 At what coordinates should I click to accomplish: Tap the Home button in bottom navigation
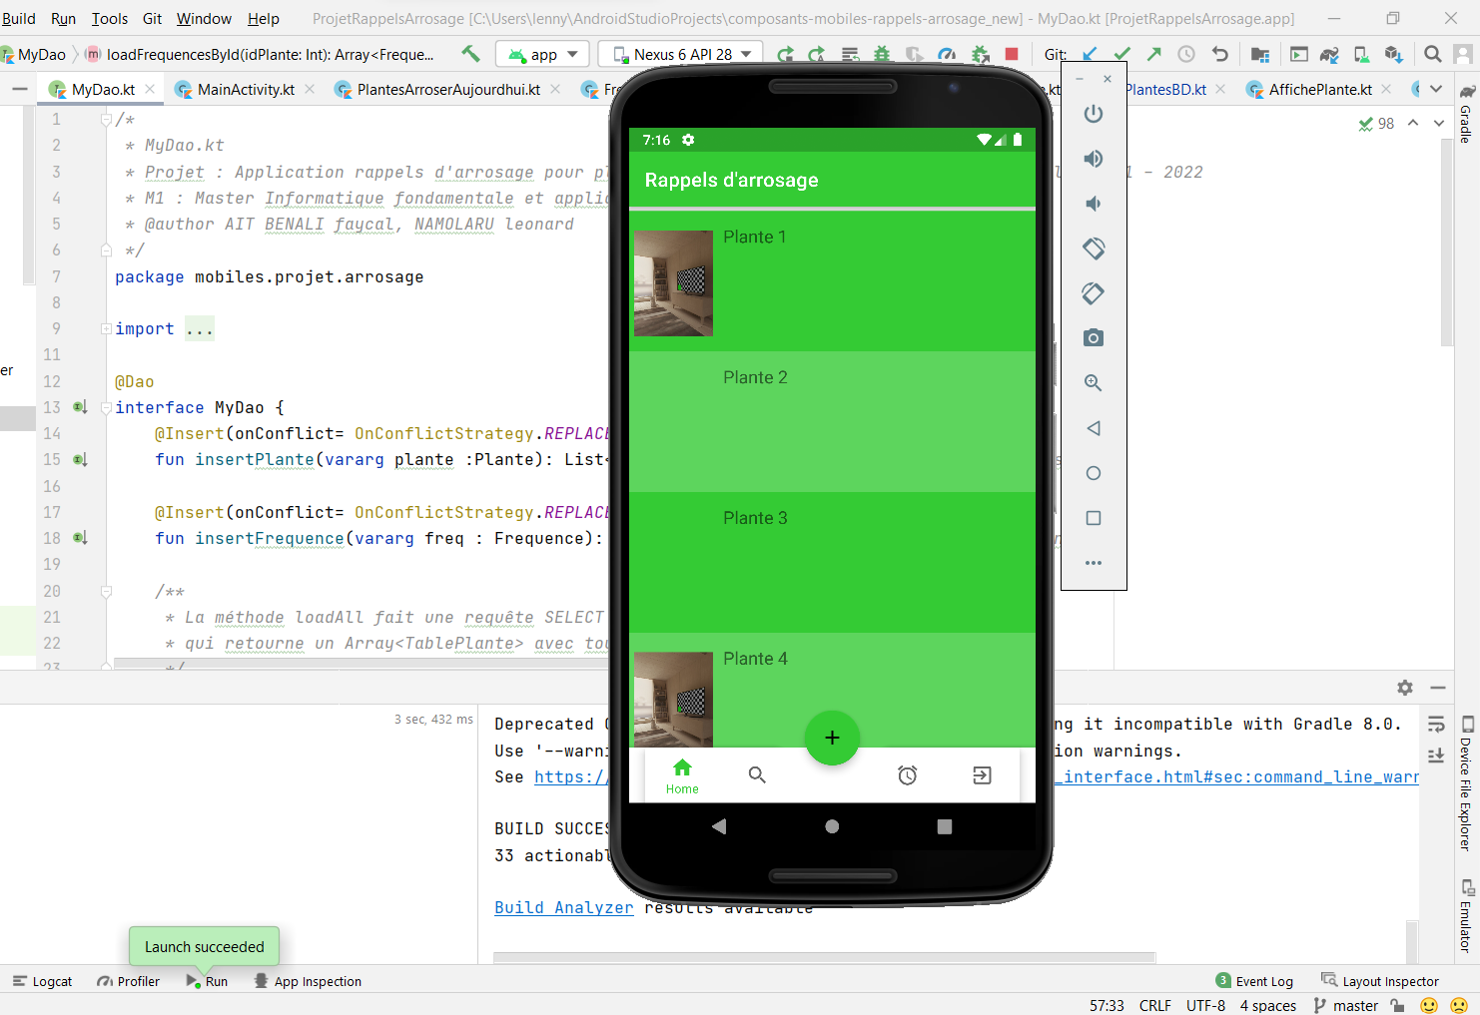click(682, 775)
